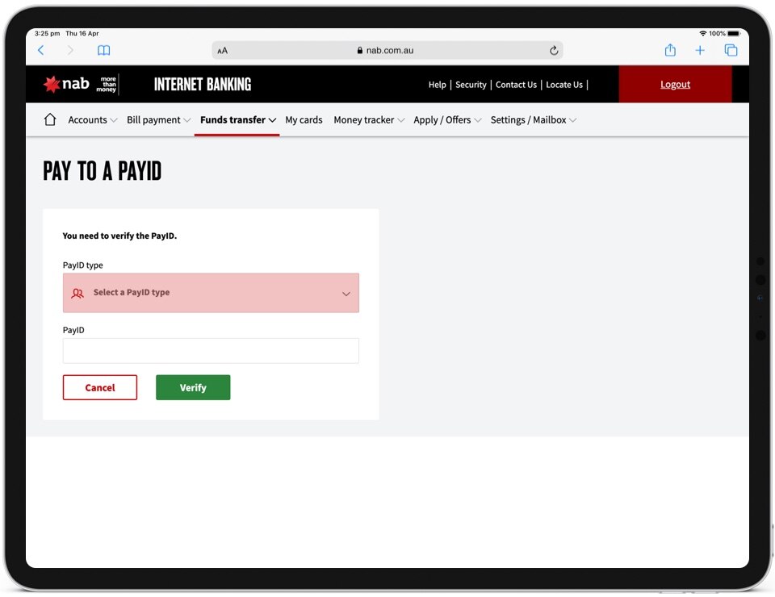
Task: Open a new tab with plus icon
Action: [700, 50]
